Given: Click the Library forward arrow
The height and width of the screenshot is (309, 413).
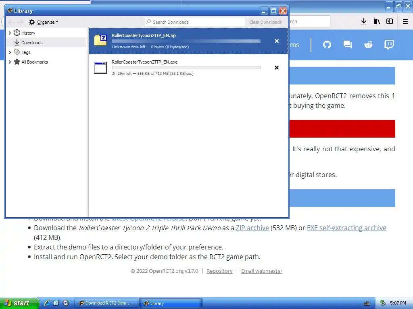Looking at the screenshot, I should coord(20,22).
